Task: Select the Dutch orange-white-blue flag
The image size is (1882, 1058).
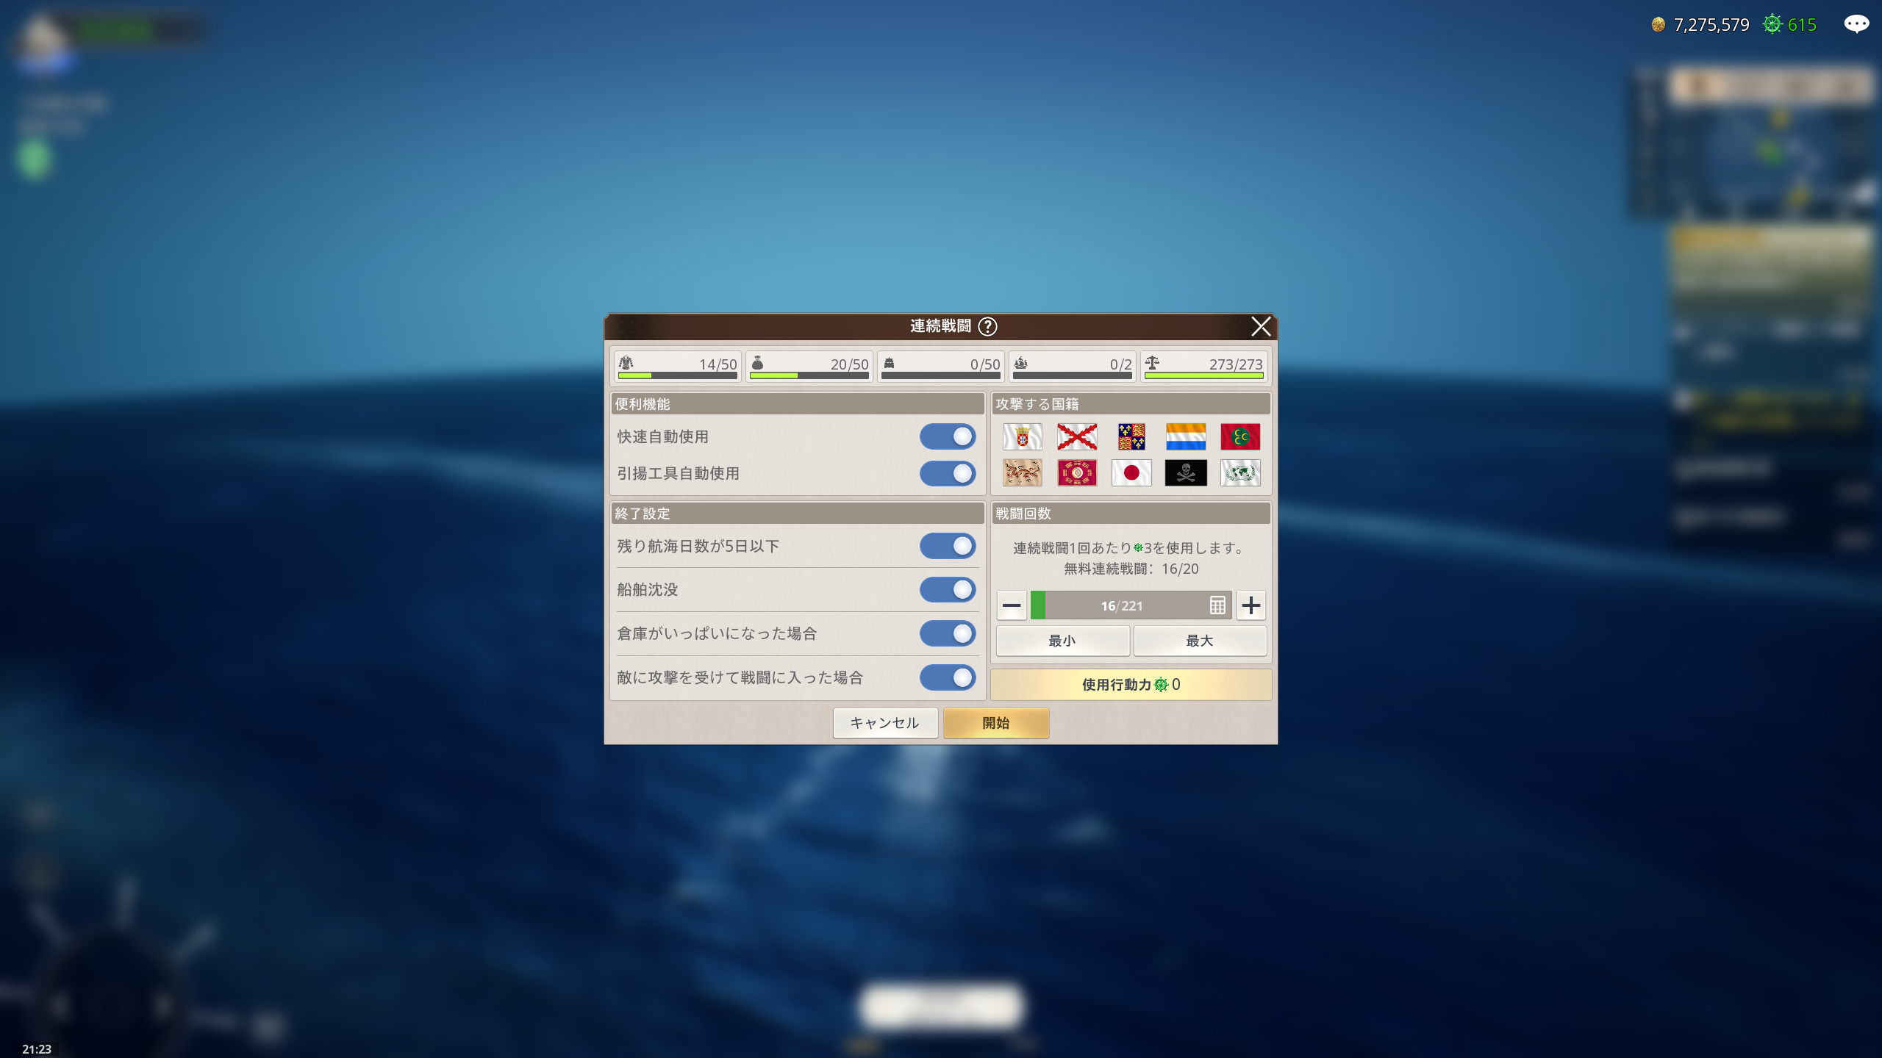Action: tap(1185, 436)
